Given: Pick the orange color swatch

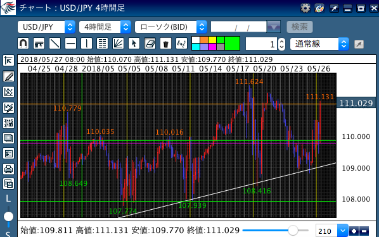Looking at the screenshot, I should 204,40.
